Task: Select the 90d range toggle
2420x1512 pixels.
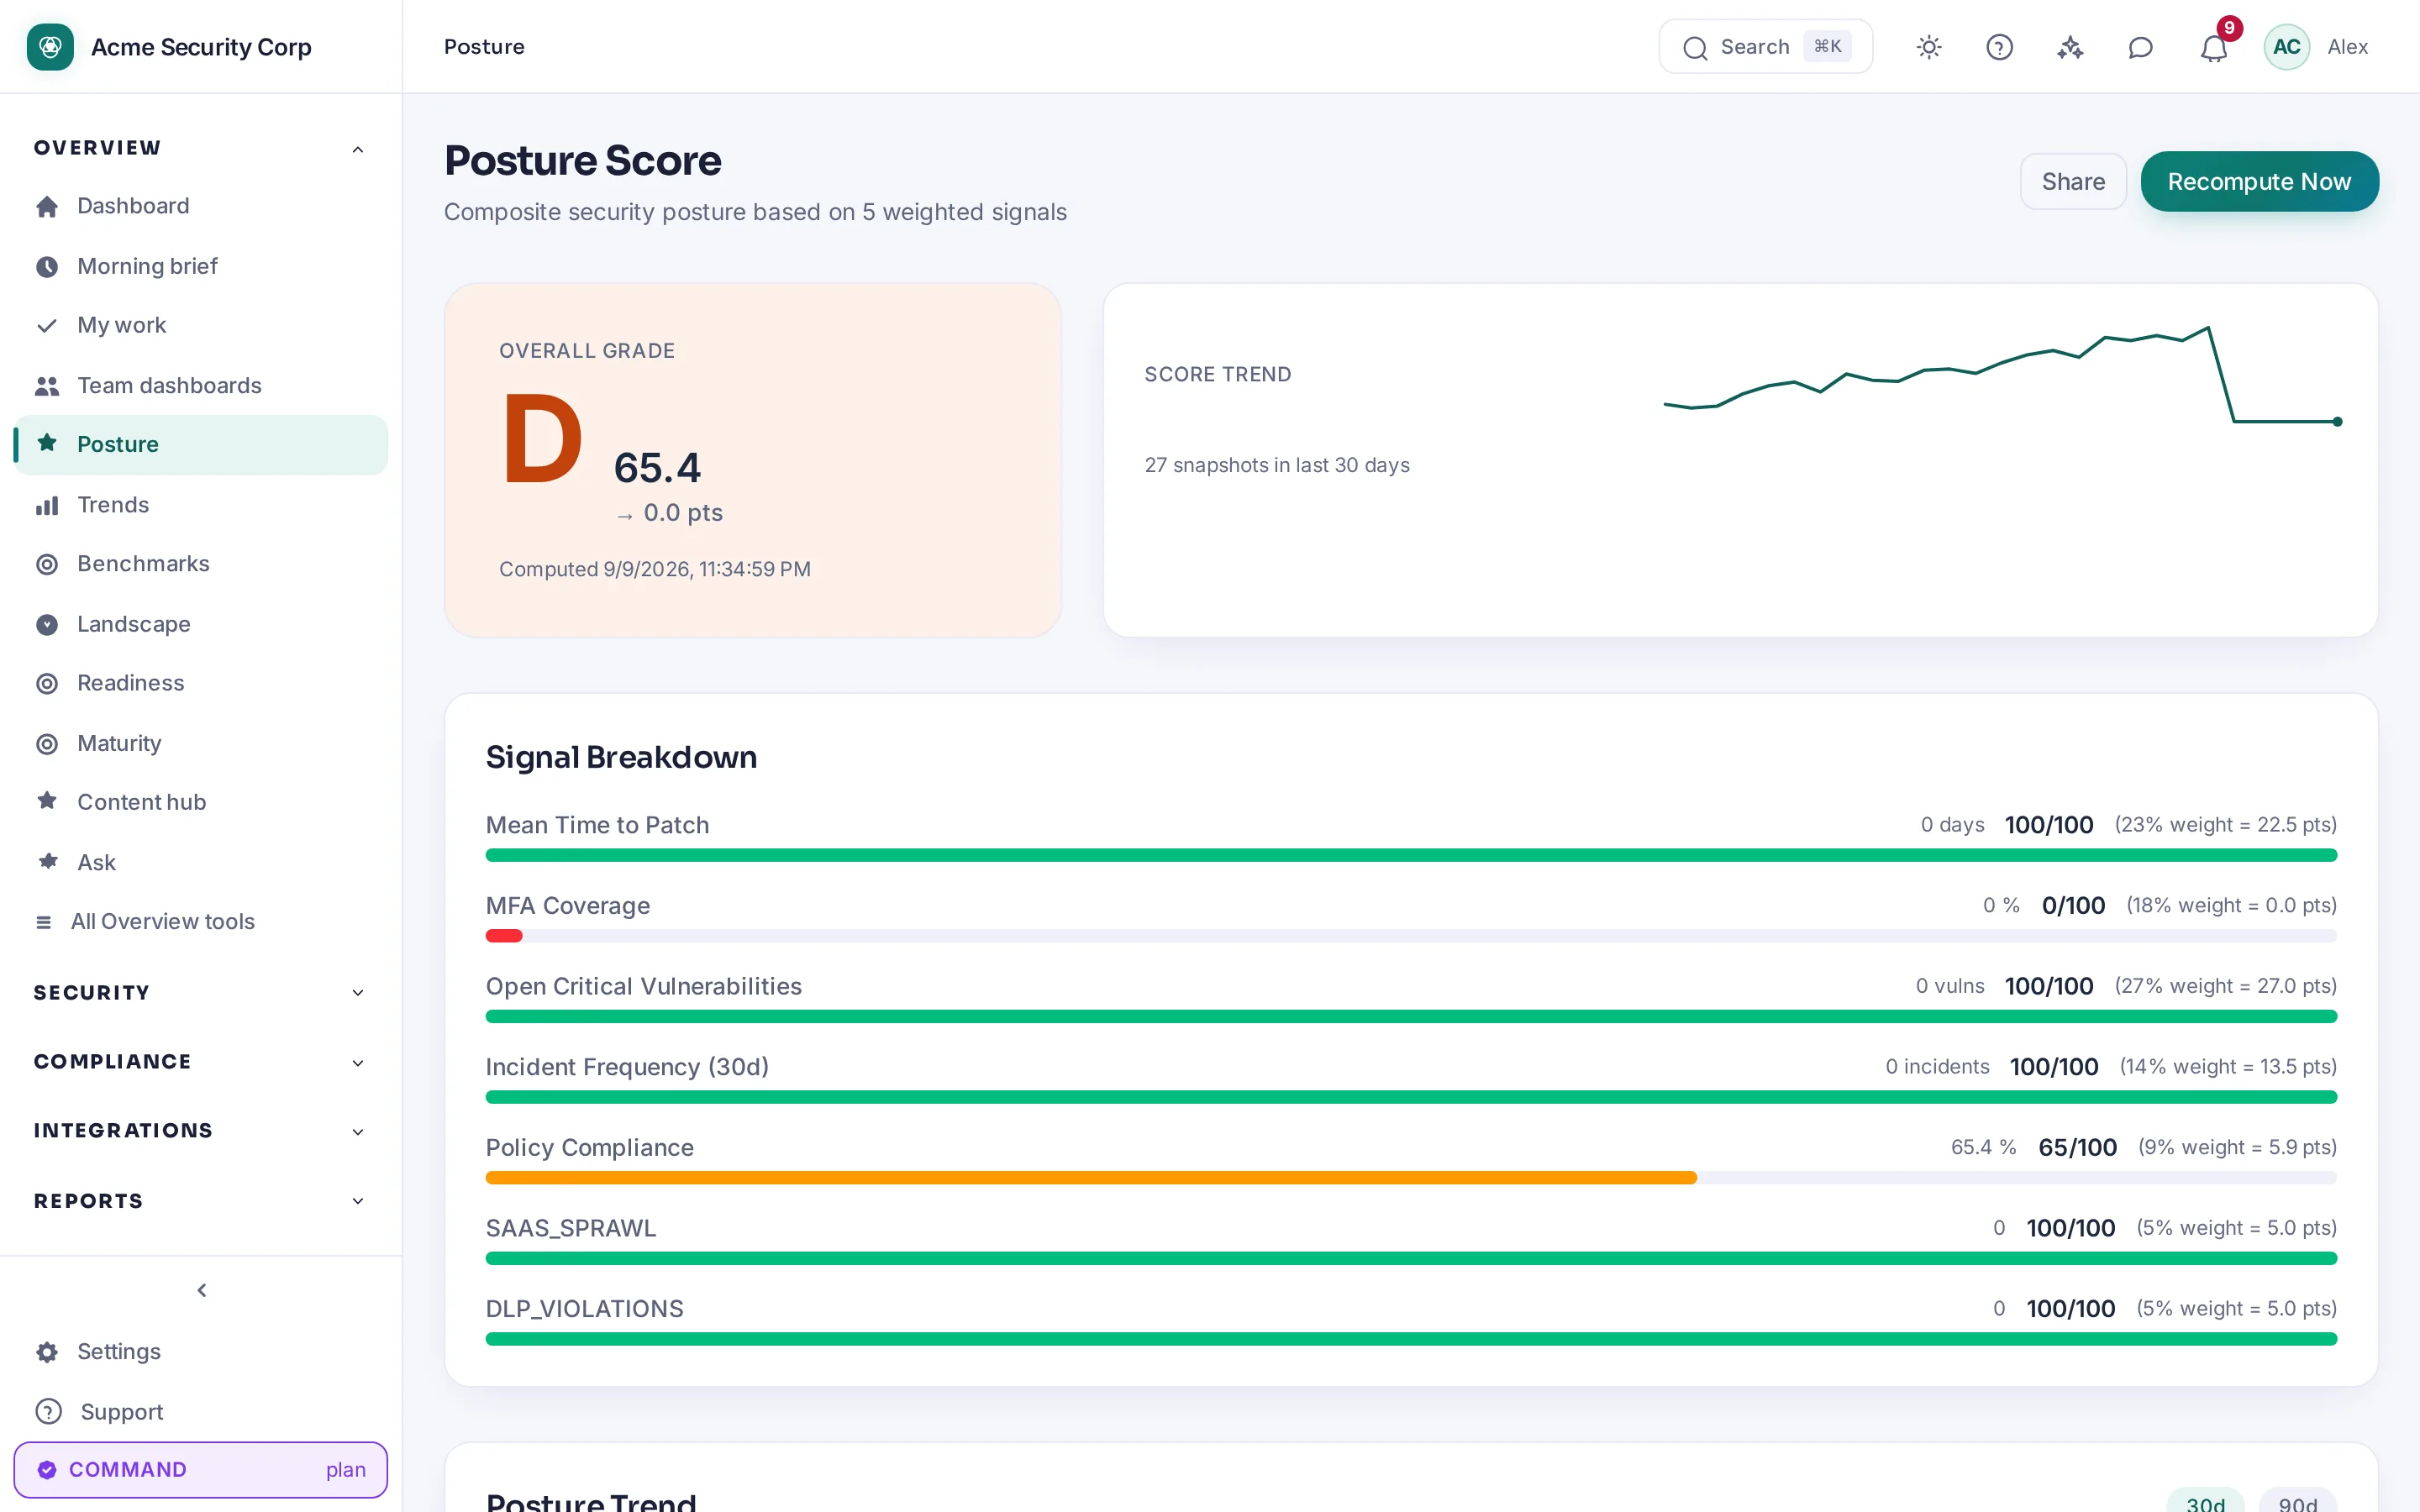Action: tap(2297, 1501)
